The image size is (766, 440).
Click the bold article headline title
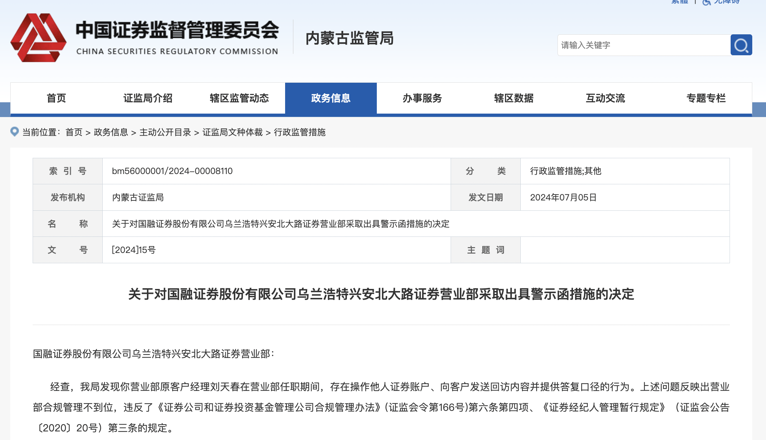381,294
